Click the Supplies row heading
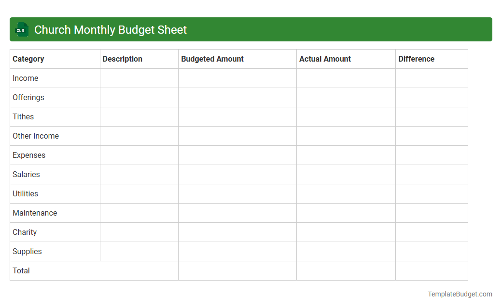 coord(27,251)
